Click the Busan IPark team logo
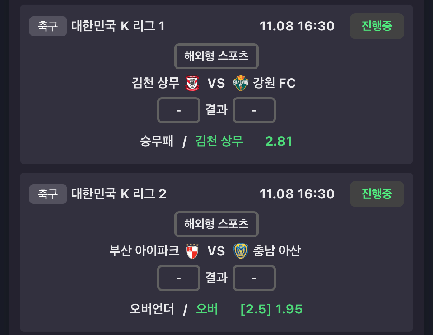This screenshot has height=335, width=433. coord(192,251)
